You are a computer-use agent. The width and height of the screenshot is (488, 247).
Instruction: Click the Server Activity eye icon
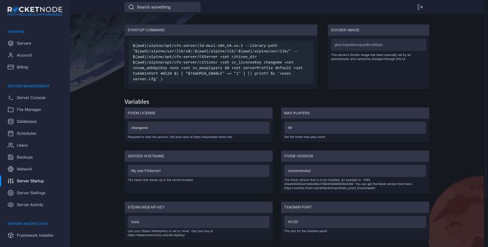click(10, 204)
